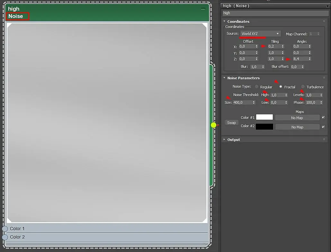Click the Noise Threshold High field
This screenshot has width=331, height=252.
[277, 95]
